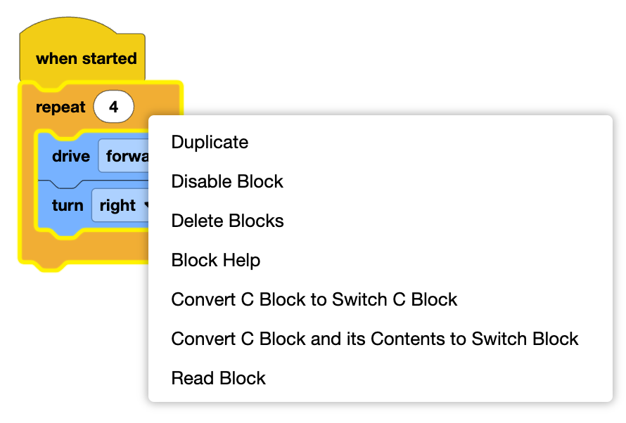Open Block Help from the context menu
The height and width of the screenshot is (423, 626).
click(216, 260)
